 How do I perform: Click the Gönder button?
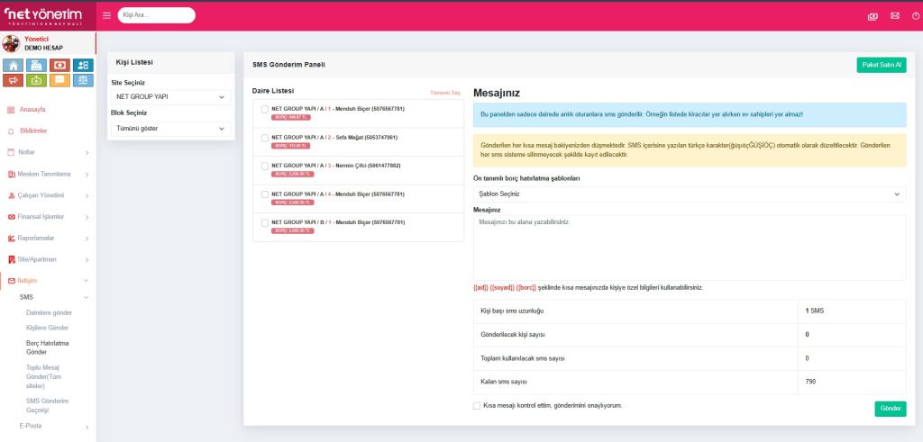click(x=890, y=409)
